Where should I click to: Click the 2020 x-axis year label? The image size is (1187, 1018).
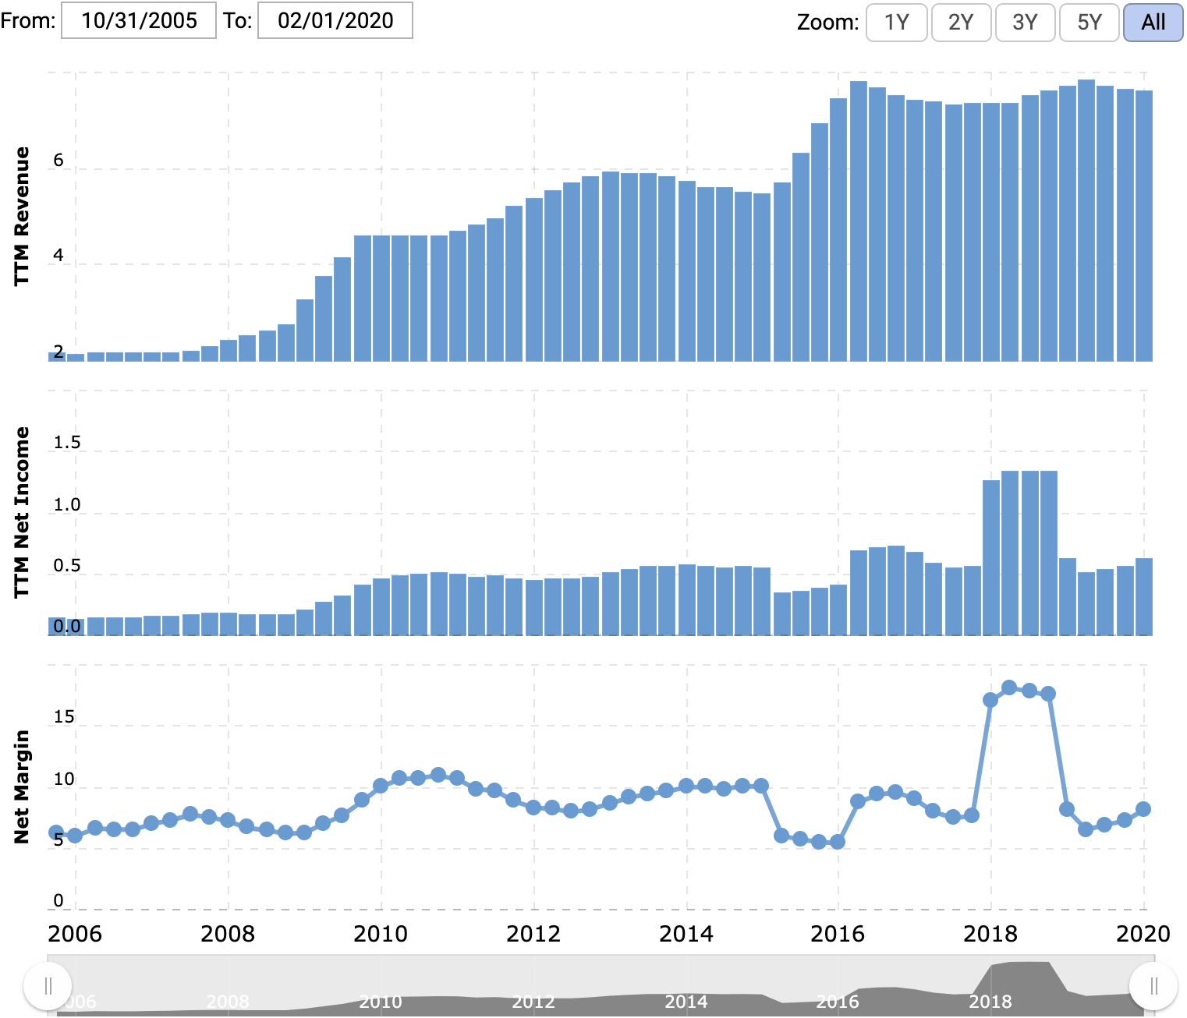[1143, 934]
